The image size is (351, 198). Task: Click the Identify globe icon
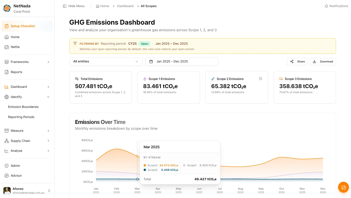(7, 97)
